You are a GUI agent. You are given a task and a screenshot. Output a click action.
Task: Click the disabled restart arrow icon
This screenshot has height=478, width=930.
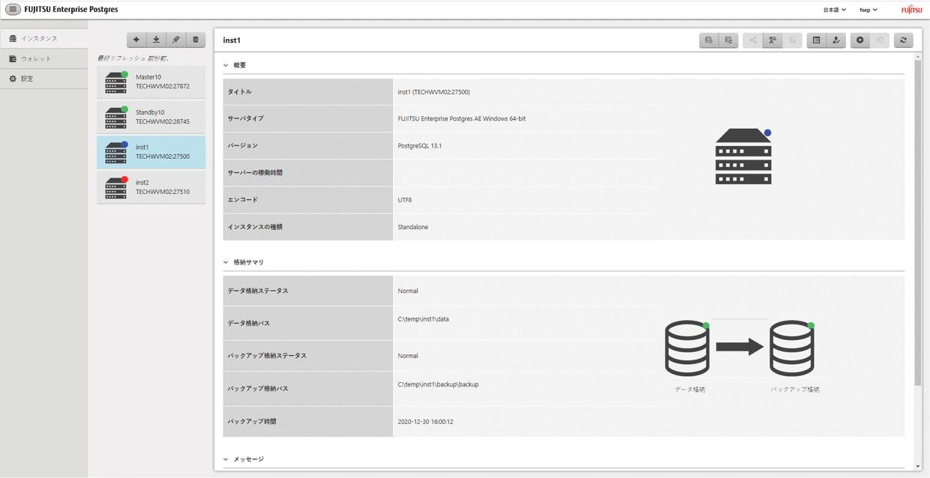tap(880, 40)
